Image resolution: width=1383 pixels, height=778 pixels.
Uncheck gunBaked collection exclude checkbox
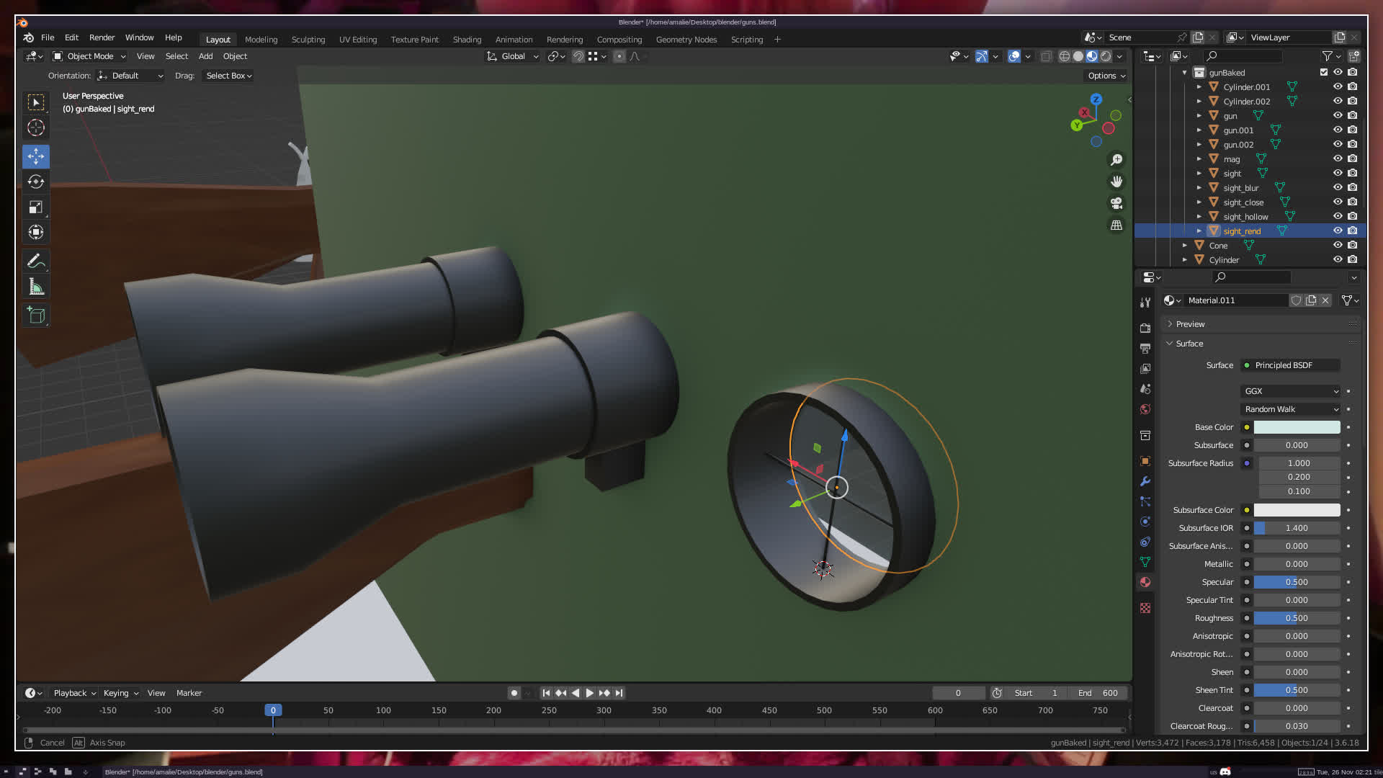(x=1323, y=72)
